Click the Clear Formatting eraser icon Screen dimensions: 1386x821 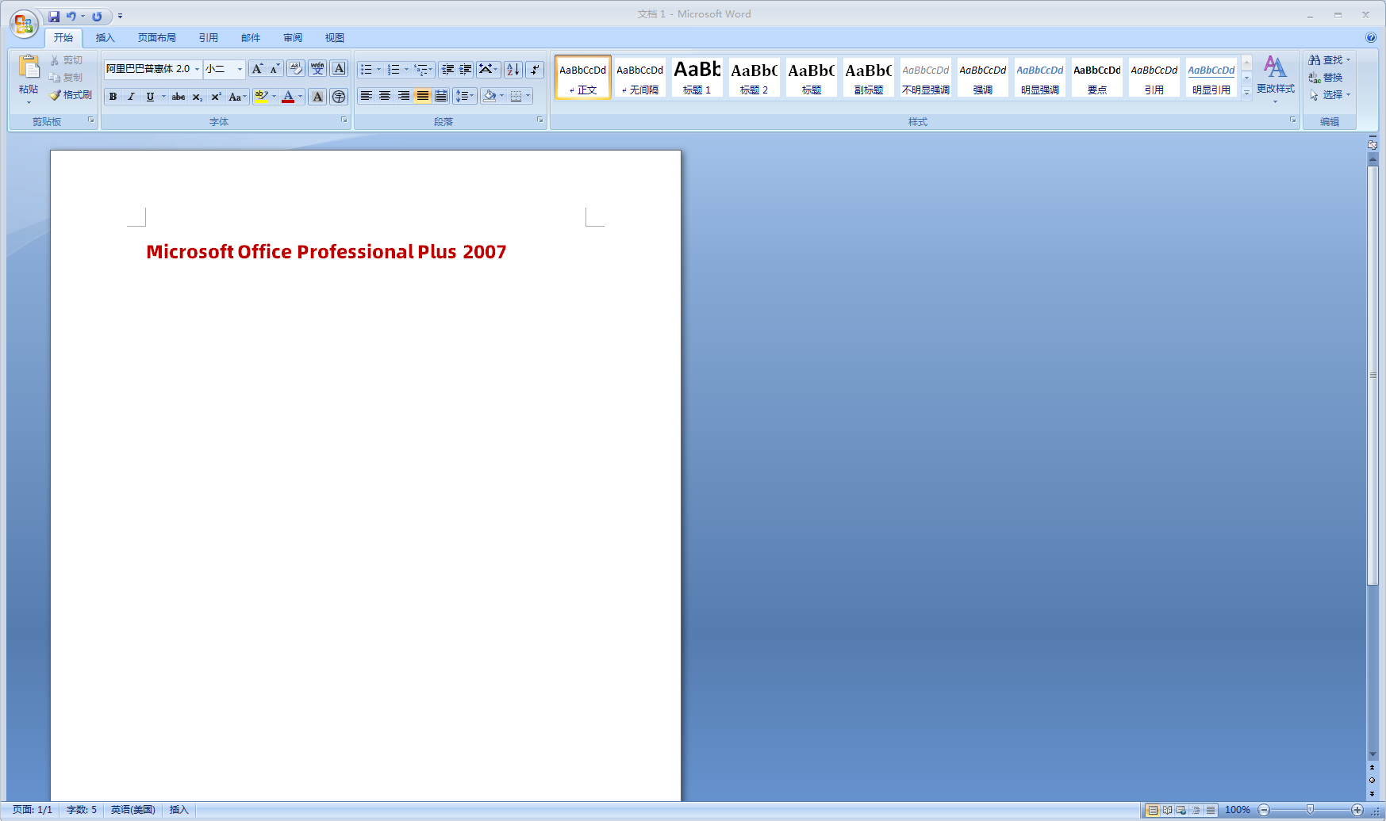tap(296, 69)
